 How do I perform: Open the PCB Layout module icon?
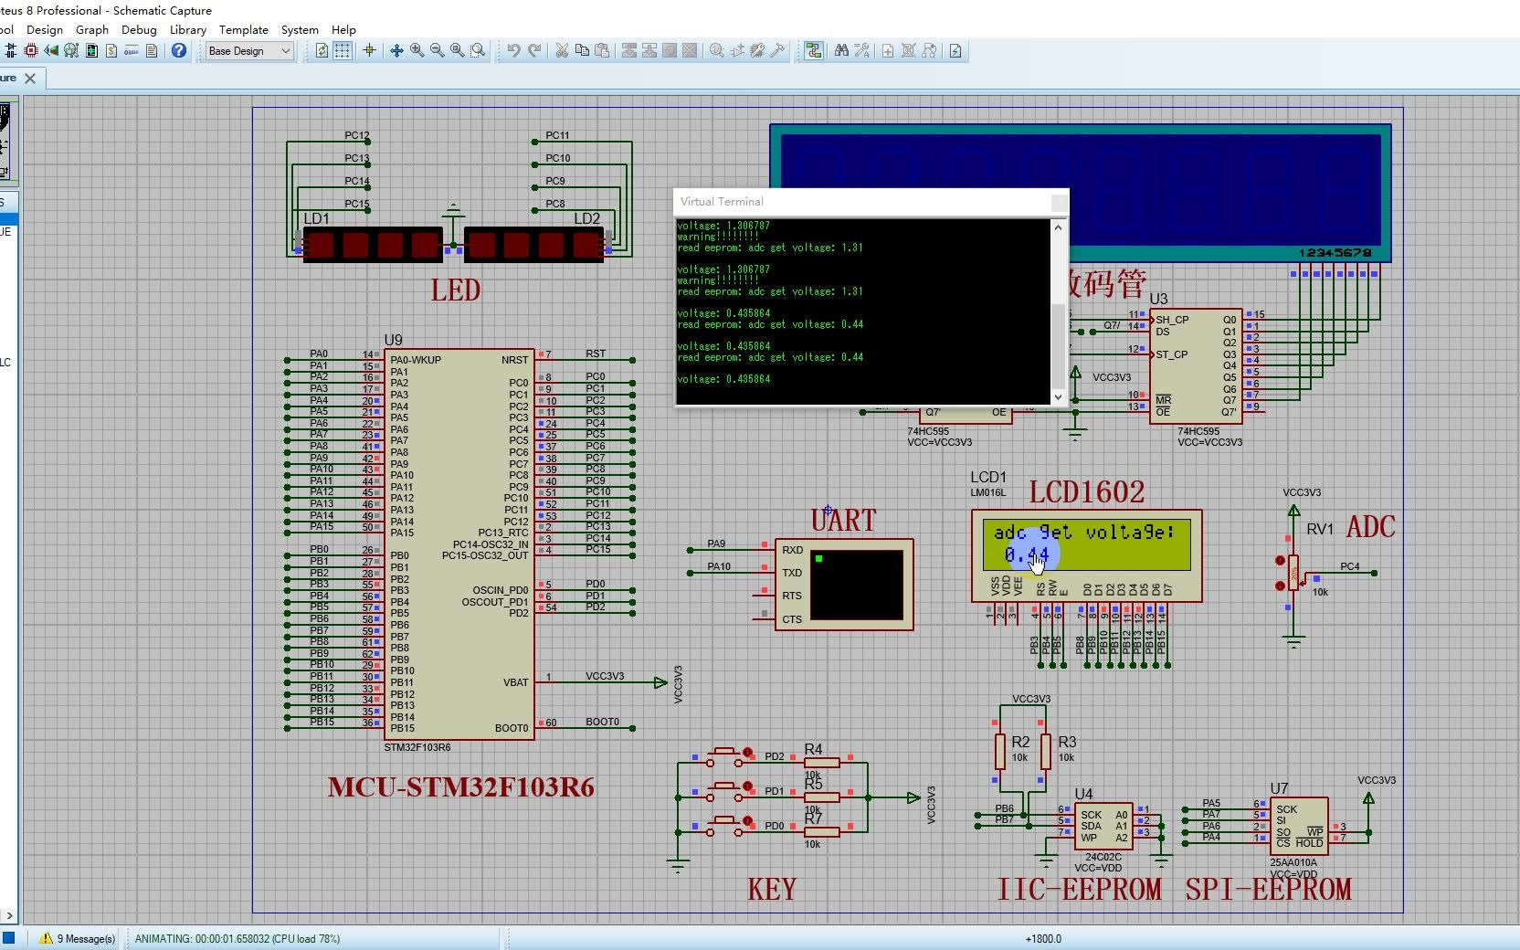[x=31, y=51]
